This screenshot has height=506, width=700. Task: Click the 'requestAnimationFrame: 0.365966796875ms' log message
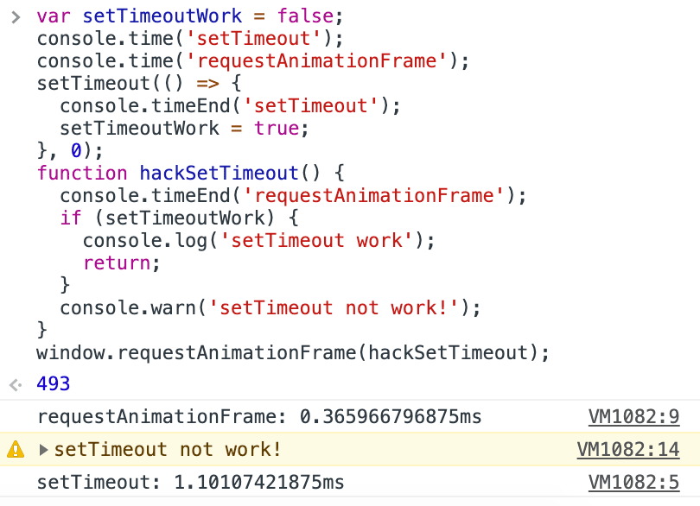click(259, 417)
